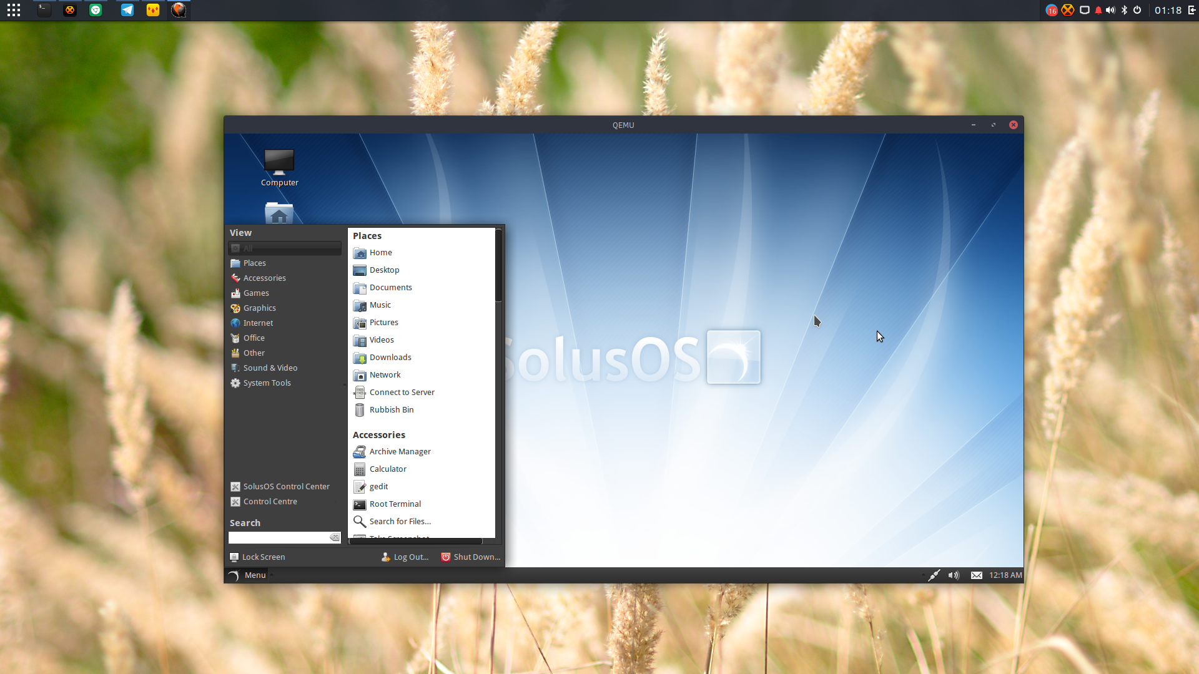Select the Internet category

pos(284,323)
